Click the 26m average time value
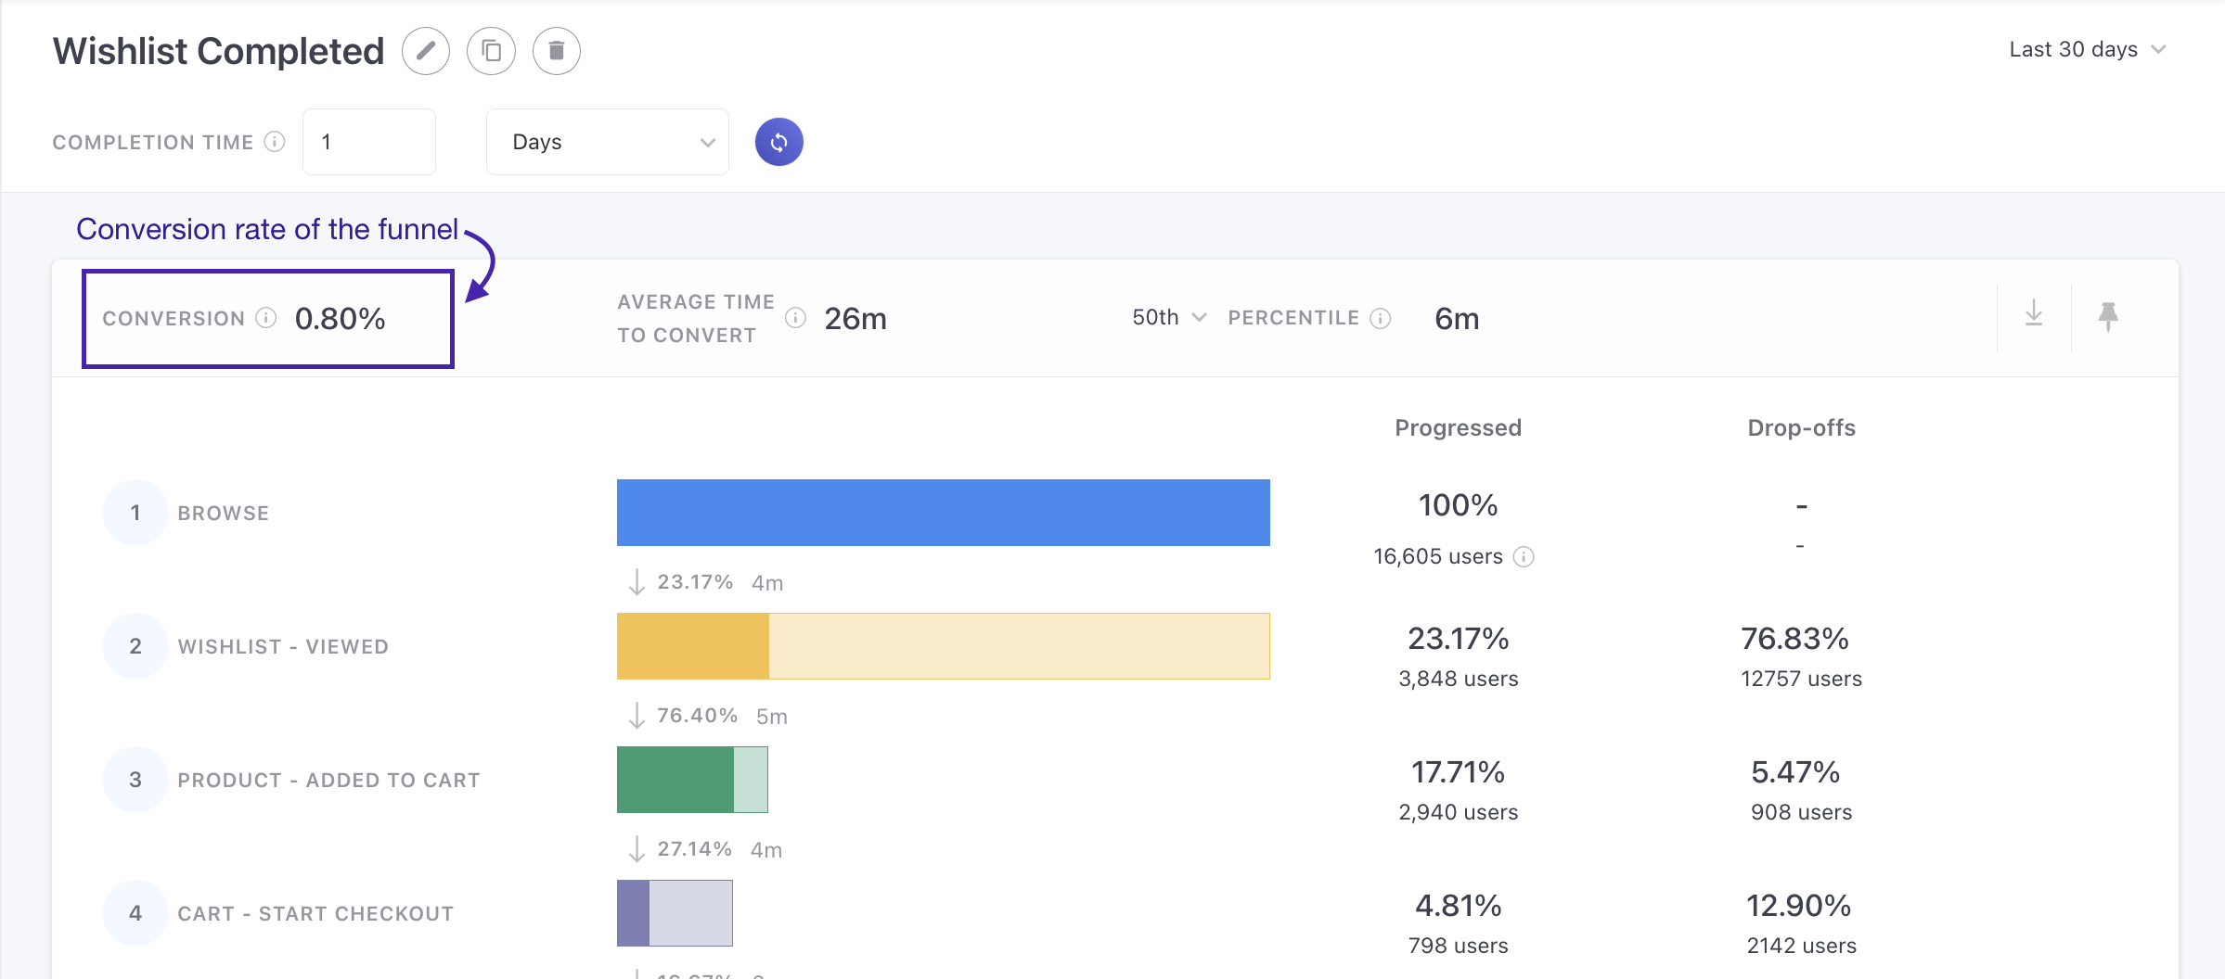 click(855, 318)
